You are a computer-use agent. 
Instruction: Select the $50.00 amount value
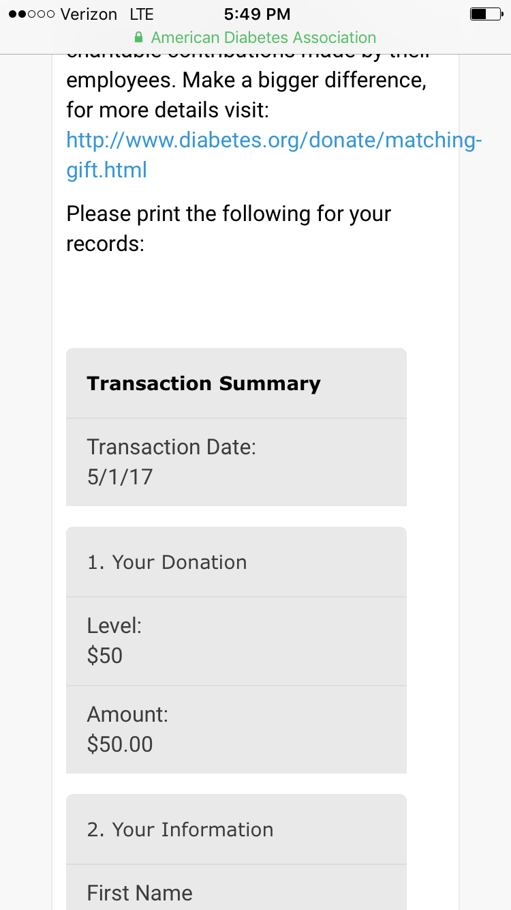point(120,744)
